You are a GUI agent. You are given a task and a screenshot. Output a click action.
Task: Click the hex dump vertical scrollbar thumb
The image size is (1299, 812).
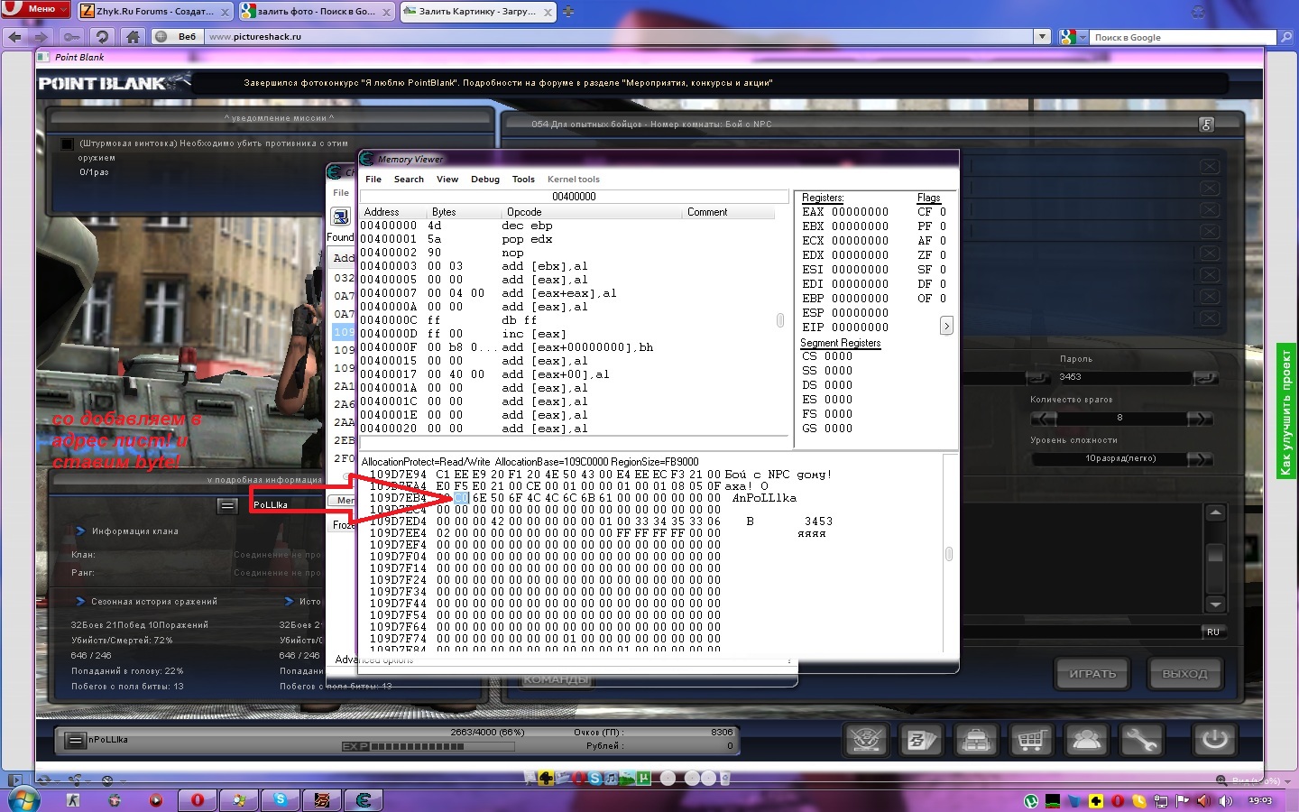click(949, 554)
